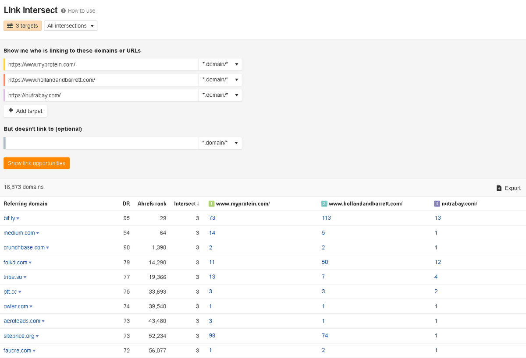Edit the myprotein.com target field
Image resolution: width=526 pixels, height=358 pixels.
click(x=102, y=64)
